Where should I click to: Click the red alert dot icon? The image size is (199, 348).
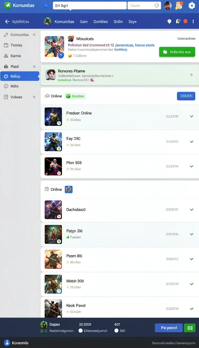185,21
